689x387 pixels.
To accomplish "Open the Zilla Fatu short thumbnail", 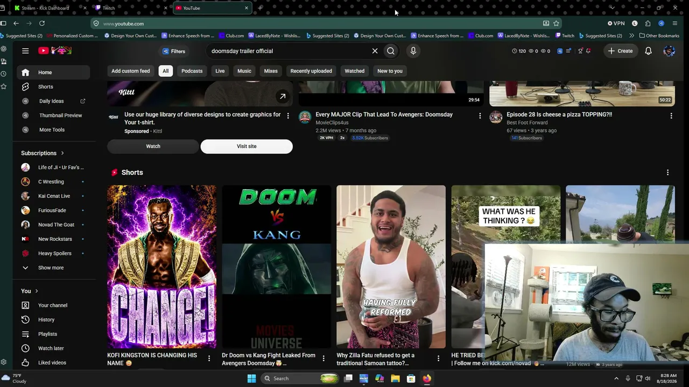I will click(391, 267).
